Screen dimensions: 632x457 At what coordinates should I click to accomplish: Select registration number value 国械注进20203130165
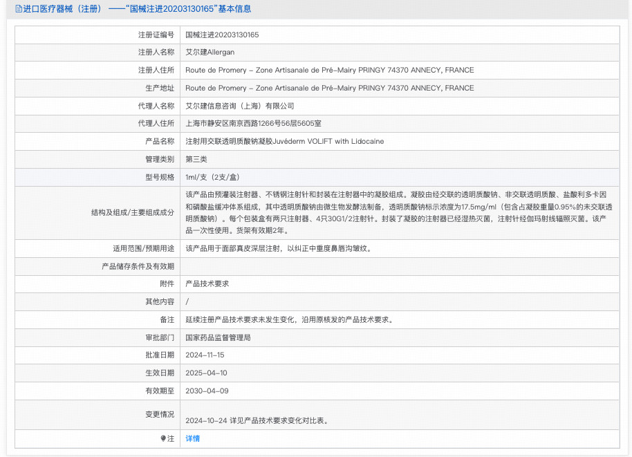click(x=222, y=35)
